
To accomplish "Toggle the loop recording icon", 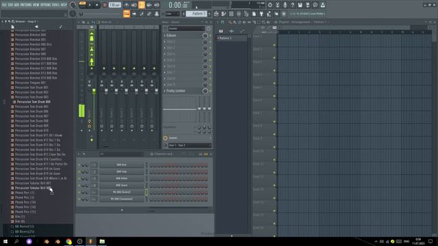I will (157, 5).
